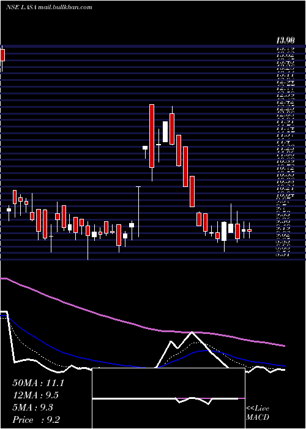Image resolution: width=306 pixels, height=429 pixels.
Task: Select the first red candle beside the top-left title
Action: [x=2, y=55]
